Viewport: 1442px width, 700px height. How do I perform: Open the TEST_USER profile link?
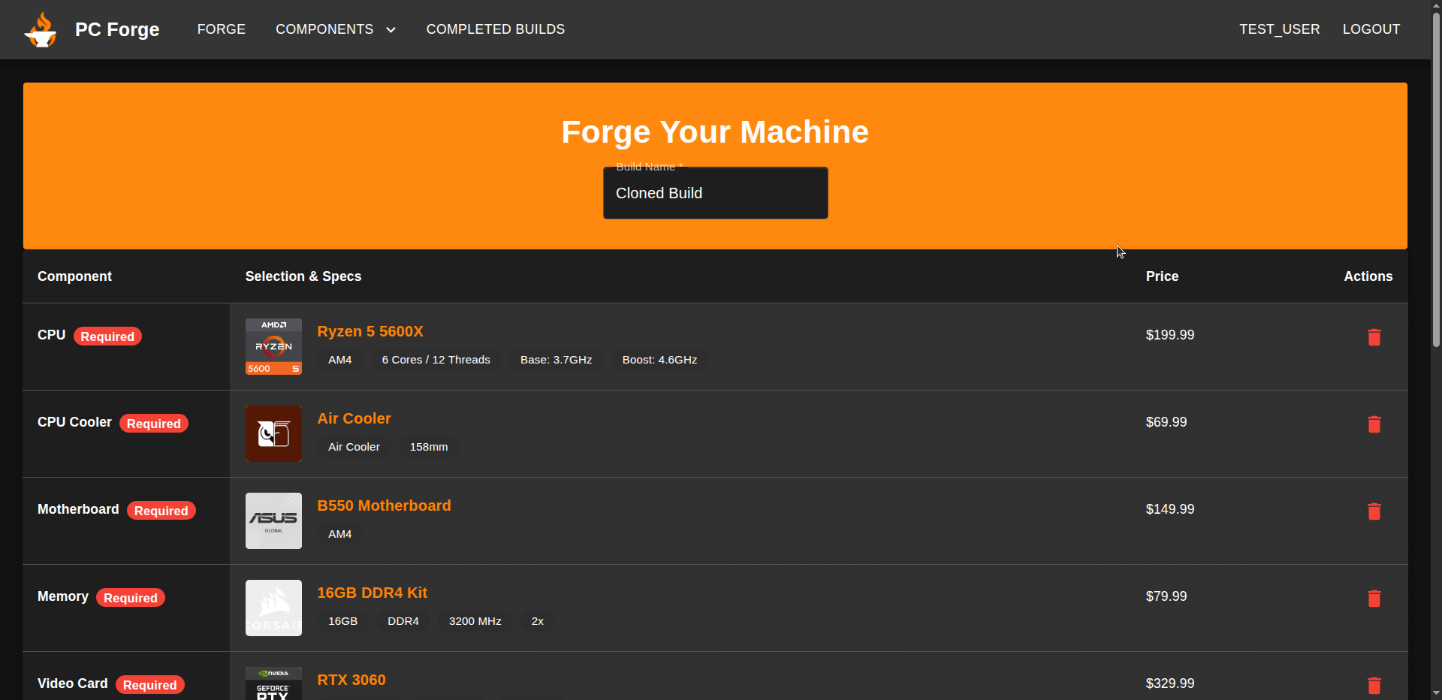(x=1279, y=29)
